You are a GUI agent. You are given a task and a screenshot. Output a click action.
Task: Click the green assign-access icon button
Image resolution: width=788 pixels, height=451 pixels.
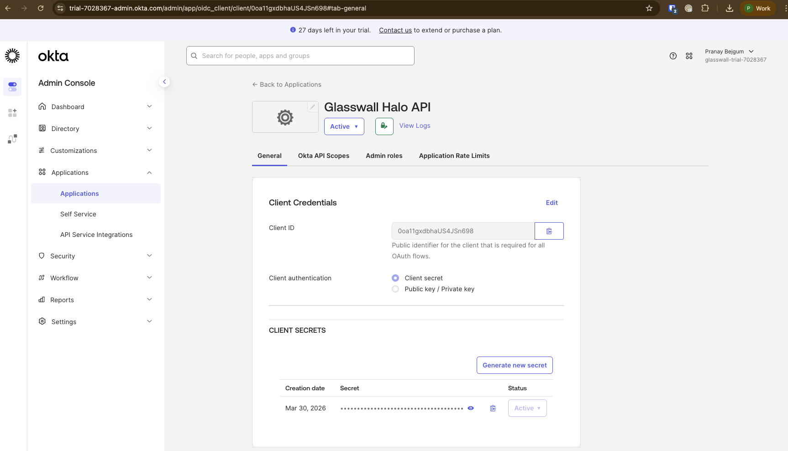click(384, 126)
